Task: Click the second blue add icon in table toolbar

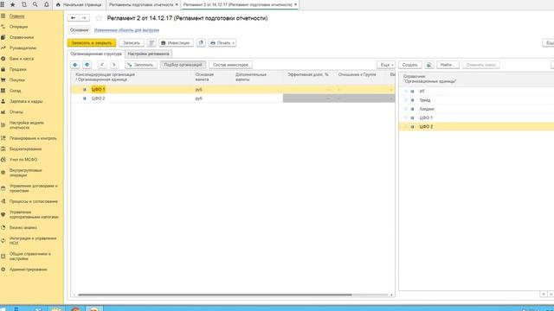Action: pos(87,65)
